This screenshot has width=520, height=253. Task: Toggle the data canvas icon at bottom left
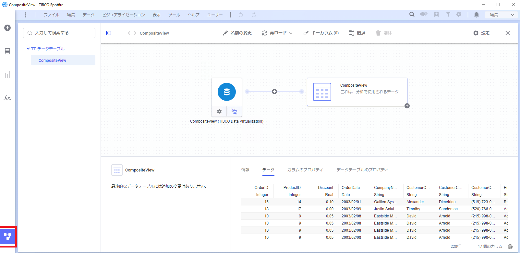pos(8,236)
